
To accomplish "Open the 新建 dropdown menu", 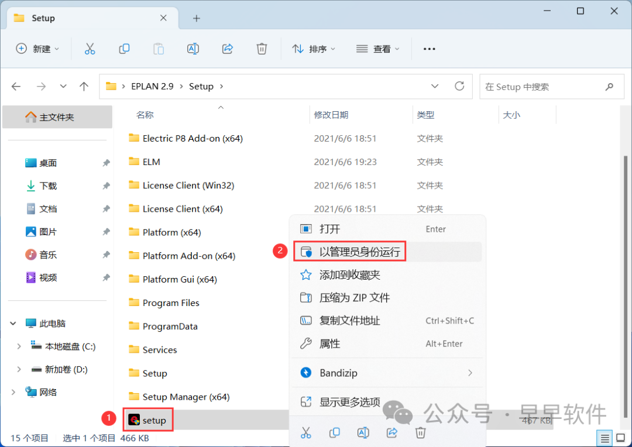I will pyautogui.click(x=38, y=49).
